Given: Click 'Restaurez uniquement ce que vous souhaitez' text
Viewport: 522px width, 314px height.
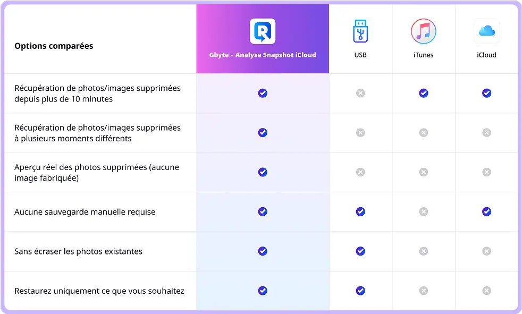Looking at the screenshot, I should 99,291.
